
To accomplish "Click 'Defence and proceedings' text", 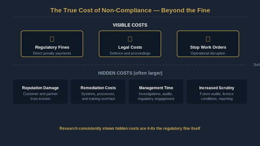I will (x=130, y=53).
